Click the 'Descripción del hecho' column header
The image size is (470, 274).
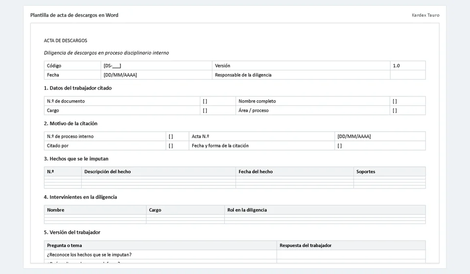tap(159, 172)
